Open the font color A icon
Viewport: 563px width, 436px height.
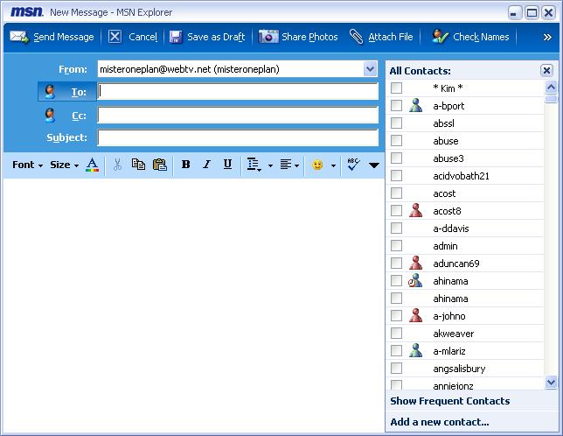click(93, 165)
